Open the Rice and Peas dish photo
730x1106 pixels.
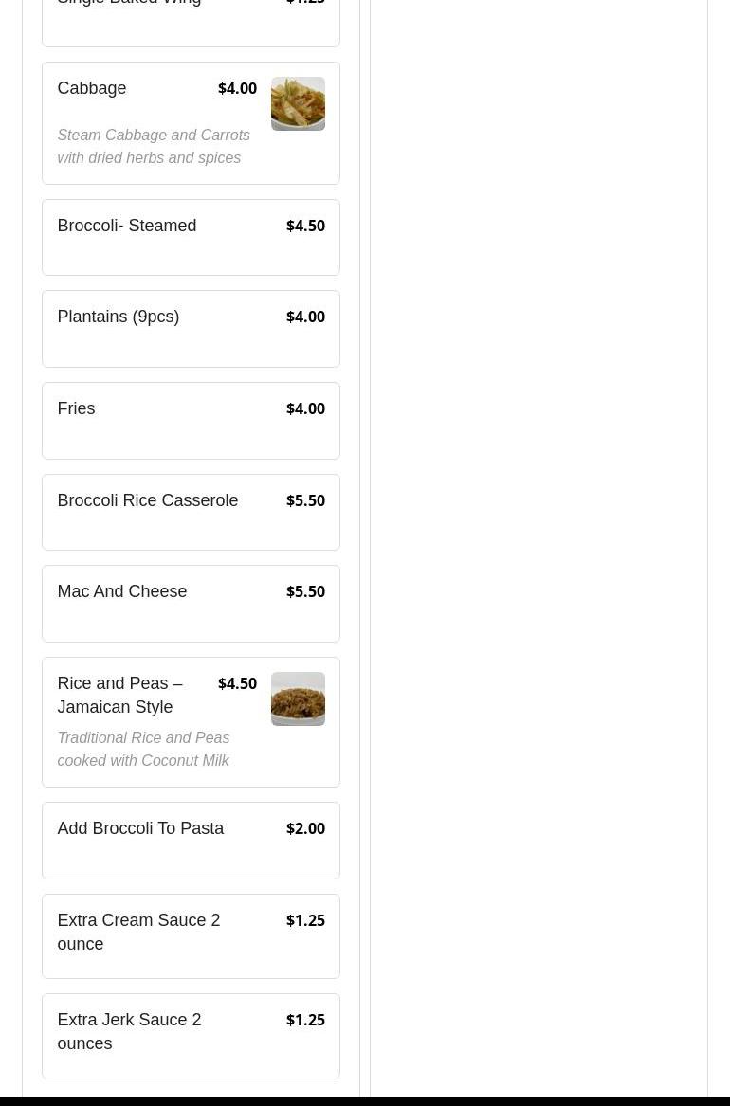(298, 698)
